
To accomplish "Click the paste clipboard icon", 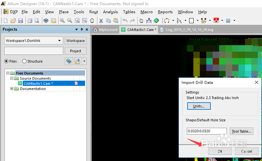I will 116,21.
